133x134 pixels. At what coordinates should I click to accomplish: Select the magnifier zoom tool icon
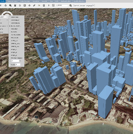(10, 5)
